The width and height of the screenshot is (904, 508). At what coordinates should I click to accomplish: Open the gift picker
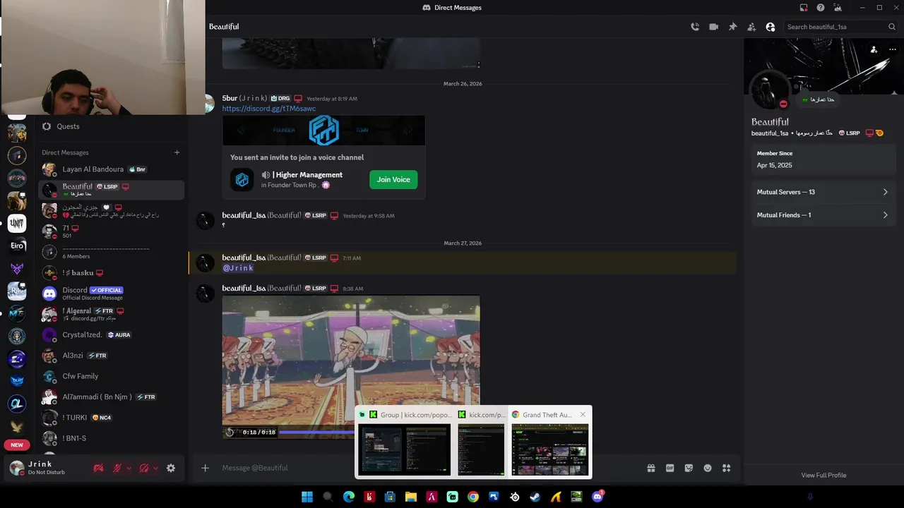(651, 468)
